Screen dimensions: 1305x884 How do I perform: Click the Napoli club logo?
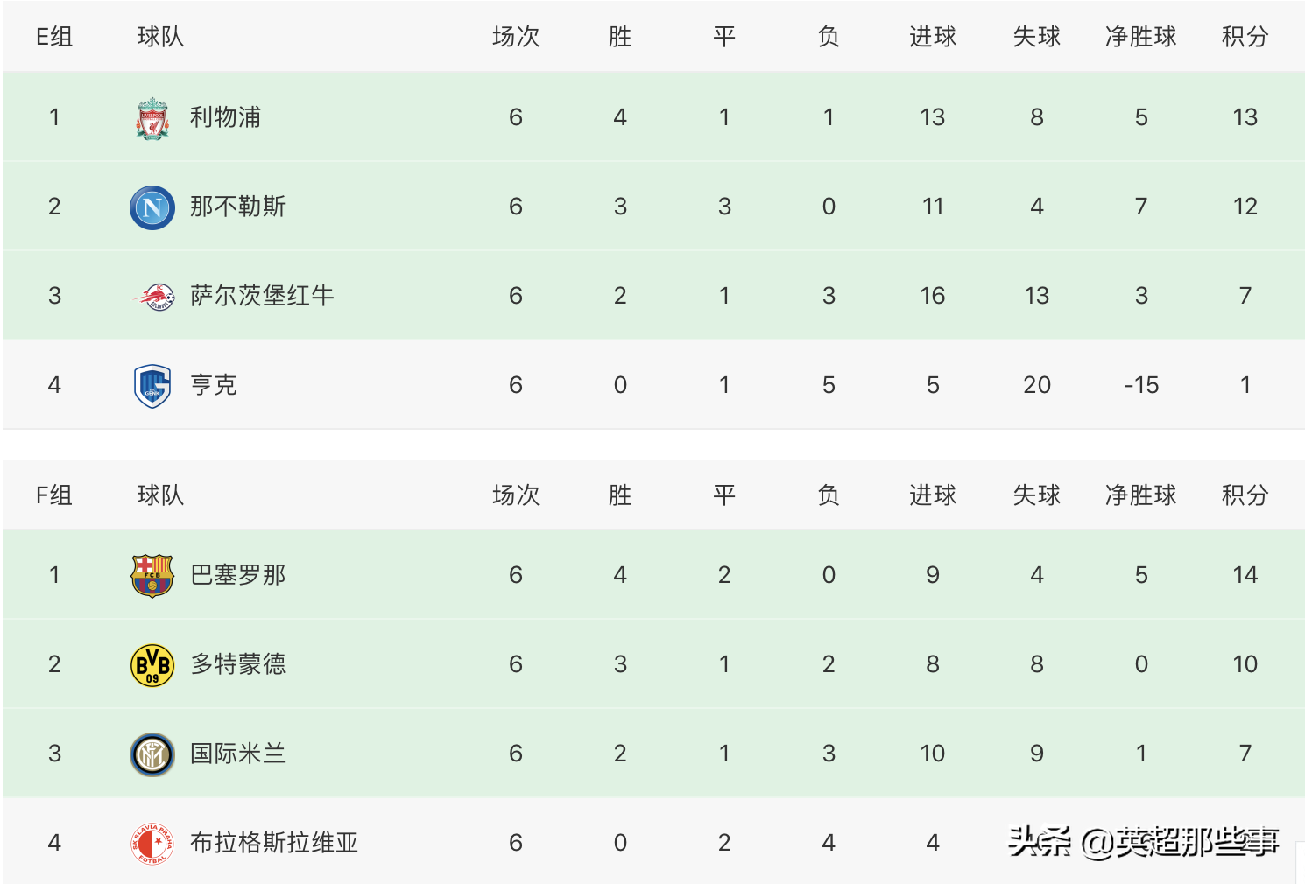tap(152, 207)
